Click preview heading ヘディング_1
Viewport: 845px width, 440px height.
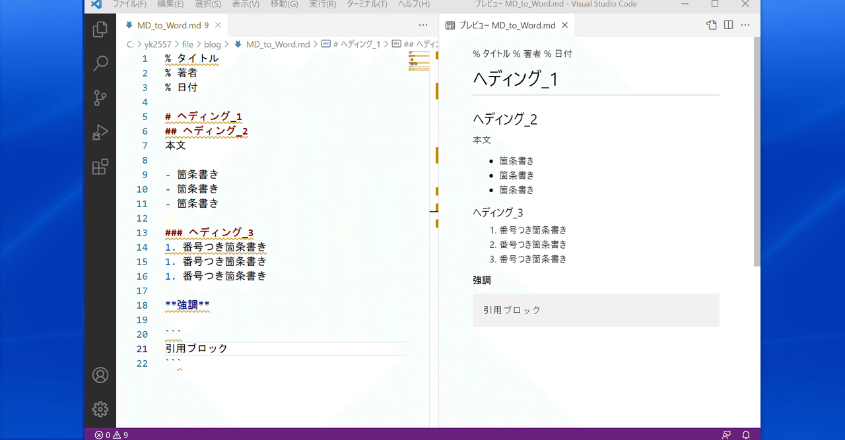pyautogui.click(x=516, y=79)
